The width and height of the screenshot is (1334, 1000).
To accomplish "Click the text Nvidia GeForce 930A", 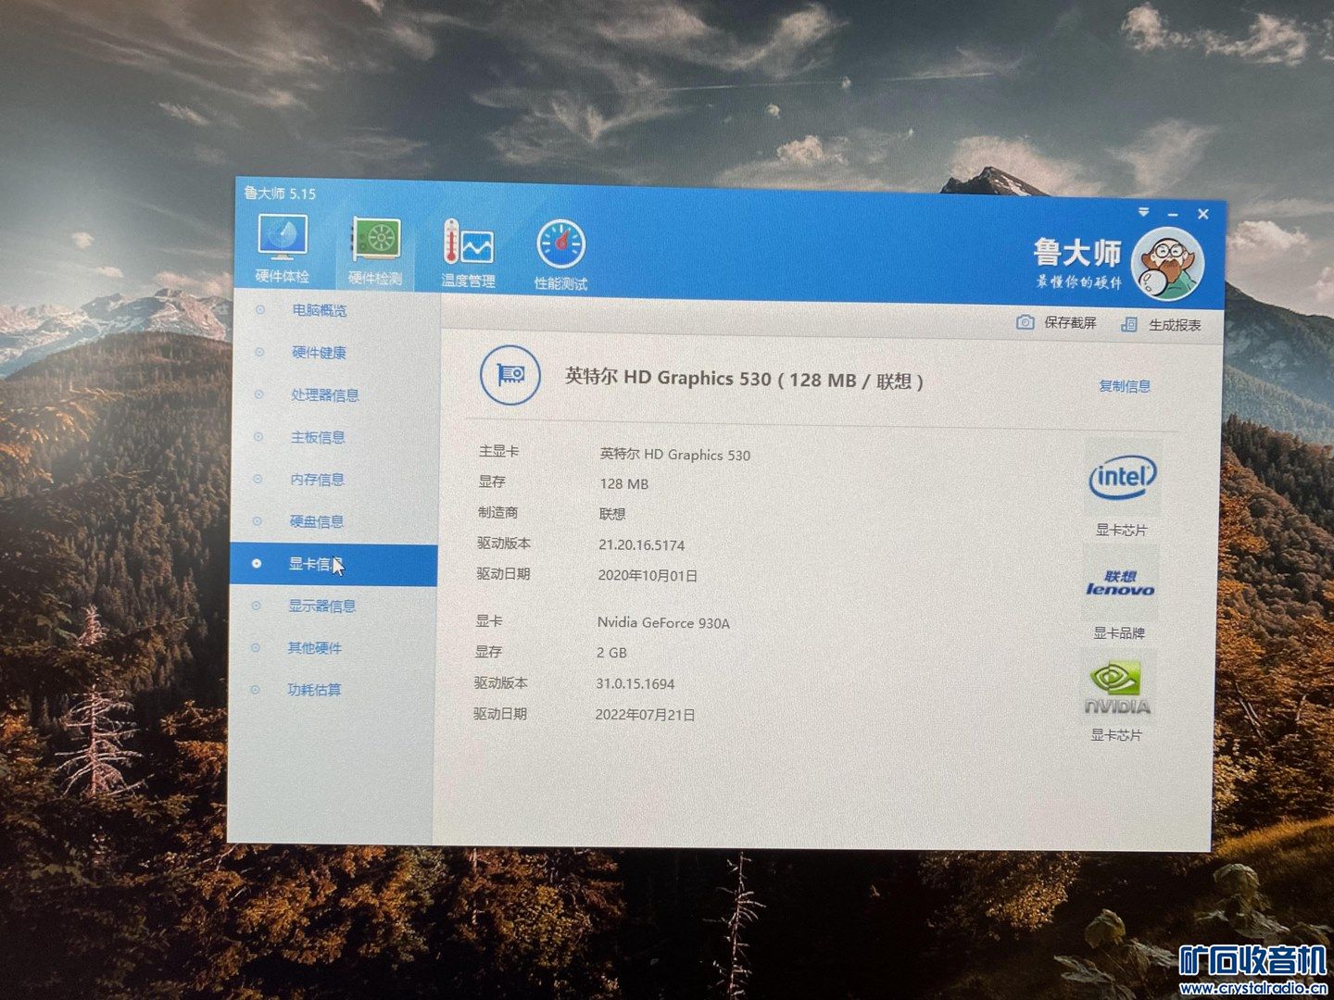I will pos(663,623).
